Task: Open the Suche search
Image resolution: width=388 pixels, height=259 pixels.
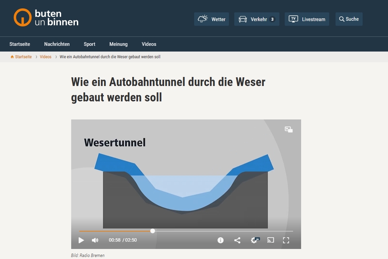Action: tap(349, 19)
